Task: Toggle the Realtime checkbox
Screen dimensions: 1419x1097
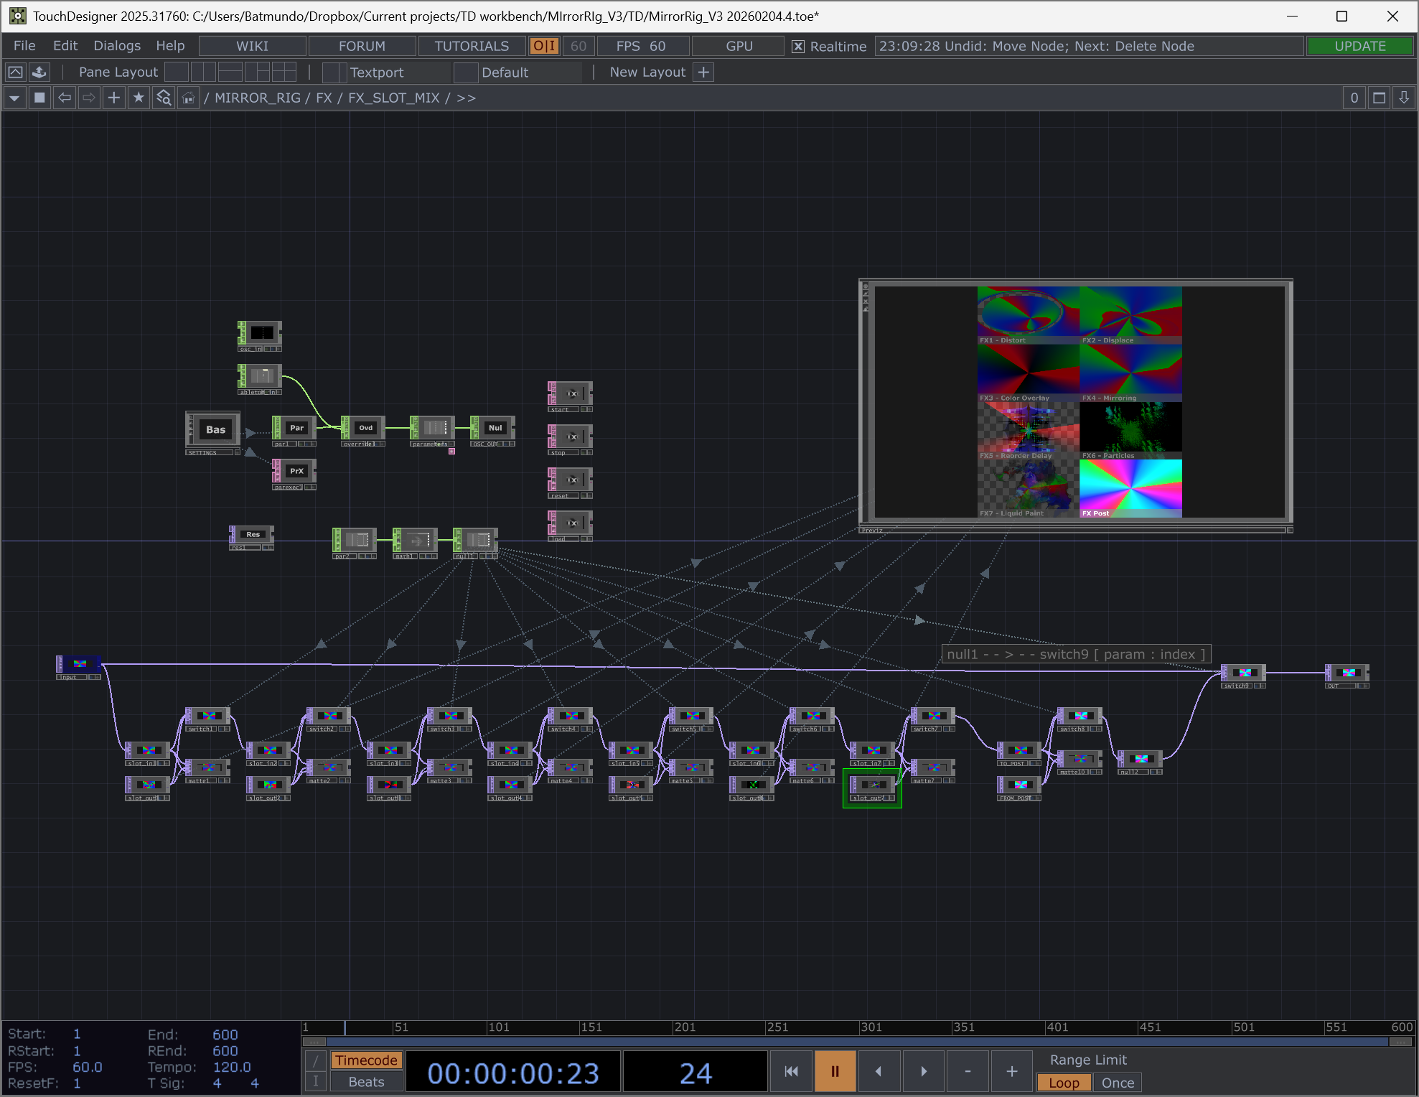Action: coord(797,47)
